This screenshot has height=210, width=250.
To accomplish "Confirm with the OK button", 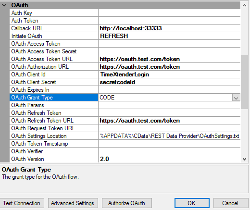I will [x=192, y=203].
